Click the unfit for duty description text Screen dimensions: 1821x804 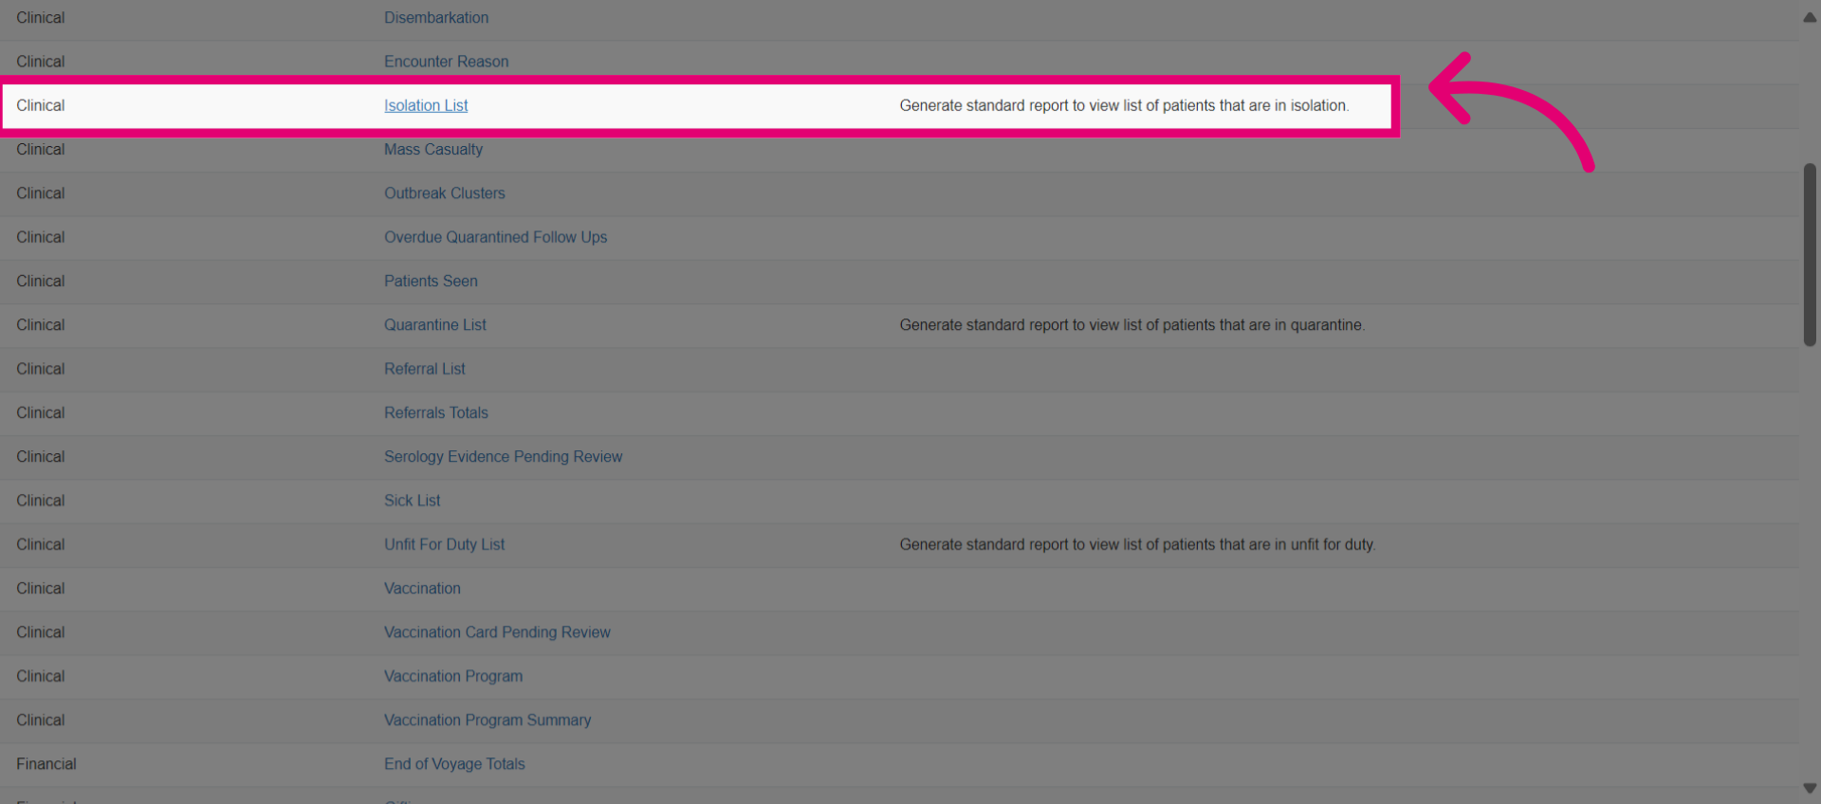1137,544
